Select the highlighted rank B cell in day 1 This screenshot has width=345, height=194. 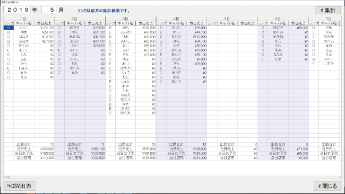8,28
